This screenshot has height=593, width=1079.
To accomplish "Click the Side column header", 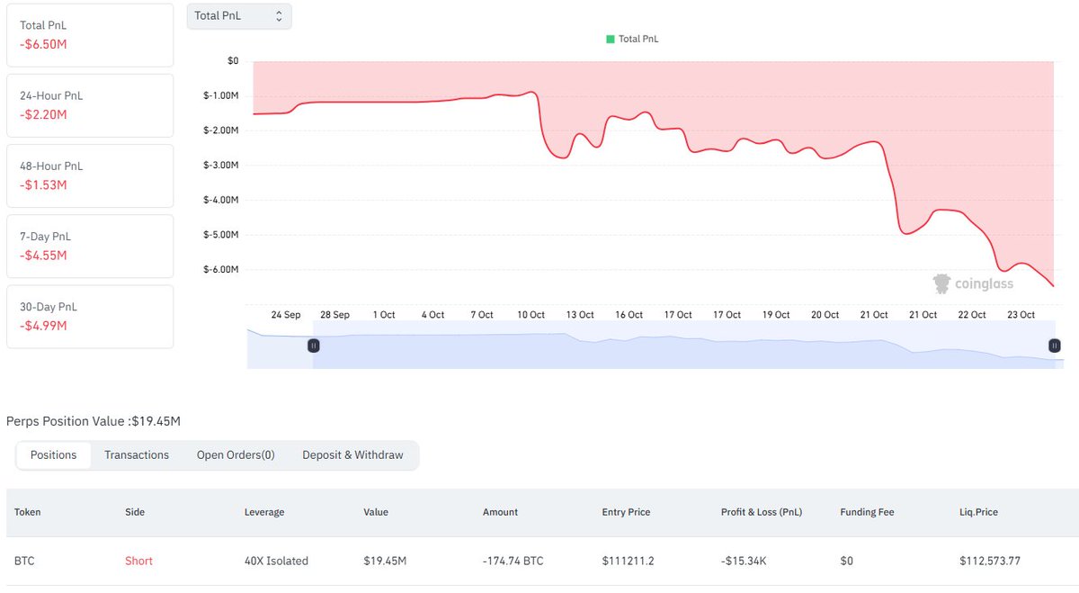I will coord(135,512).
